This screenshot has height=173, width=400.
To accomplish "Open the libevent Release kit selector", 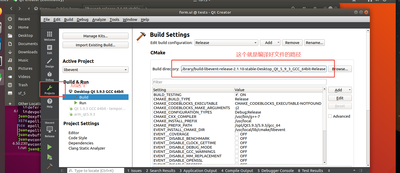I will pyautogui.click(x=49, y=129).
